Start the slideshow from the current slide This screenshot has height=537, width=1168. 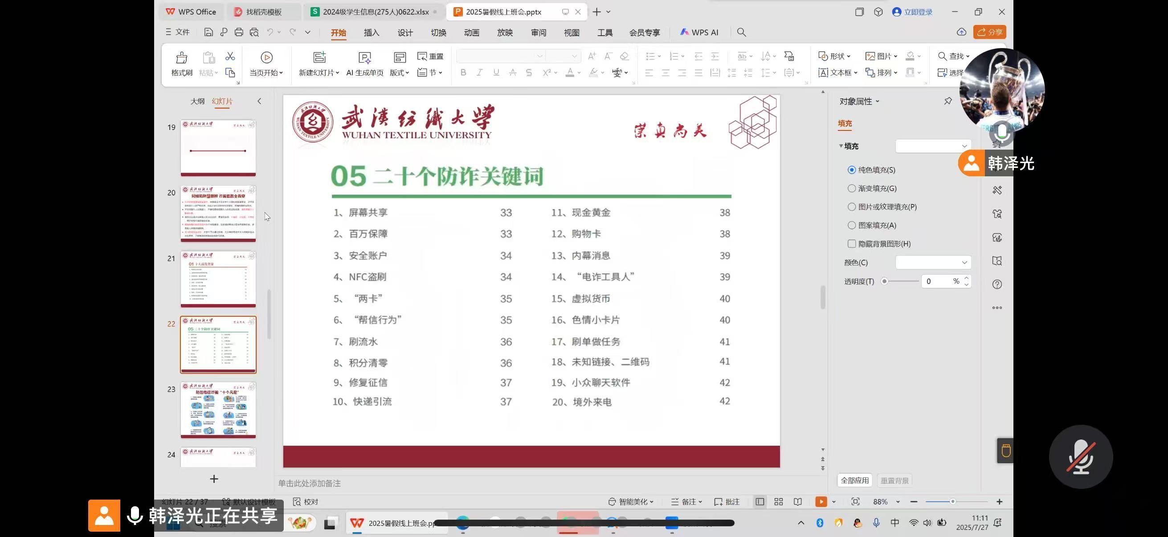pyautogui.click(x=266, y=57)
